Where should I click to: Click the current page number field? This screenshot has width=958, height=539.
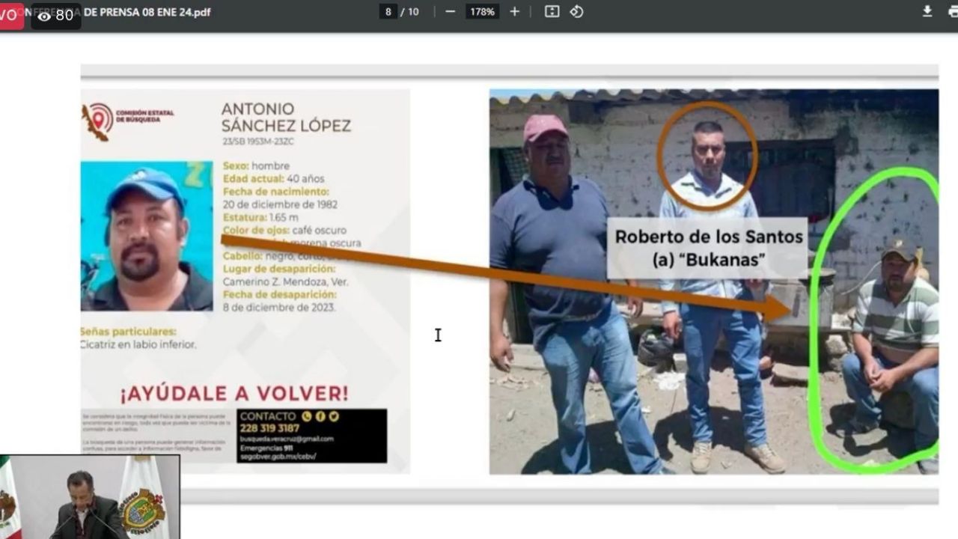(x=388, y=12)
